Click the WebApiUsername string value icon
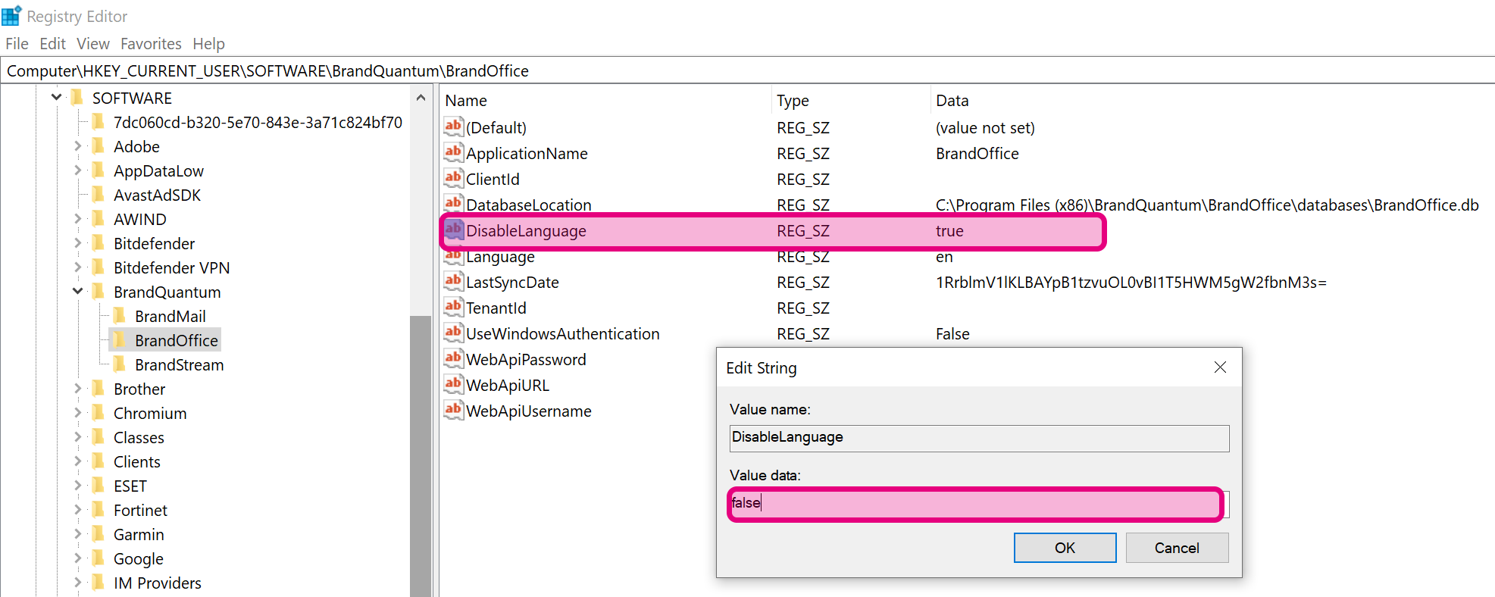The image size is (1495, 597). click(x=453, y=410)
